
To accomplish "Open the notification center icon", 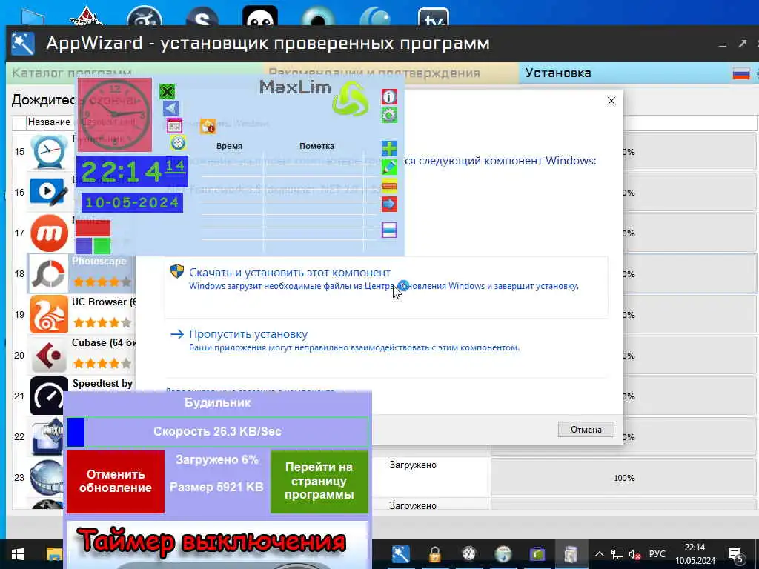I will click(735, 555).
